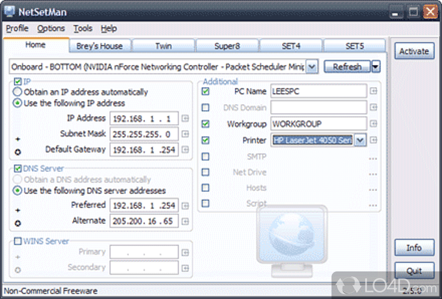
Task: Open Net Drive settings via its ellipsis
Action: tap(373, 174)
